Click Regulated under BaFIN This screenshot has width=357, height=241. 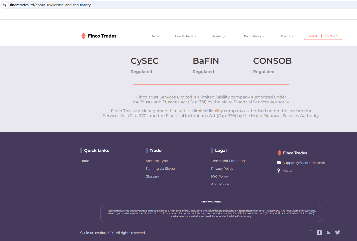pyautogui.click(x=203, y=72)
